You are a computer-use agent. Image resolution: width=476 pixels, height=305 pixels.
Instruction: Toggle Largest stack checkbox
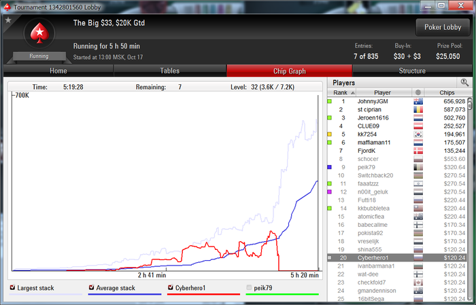coord(12,287)
